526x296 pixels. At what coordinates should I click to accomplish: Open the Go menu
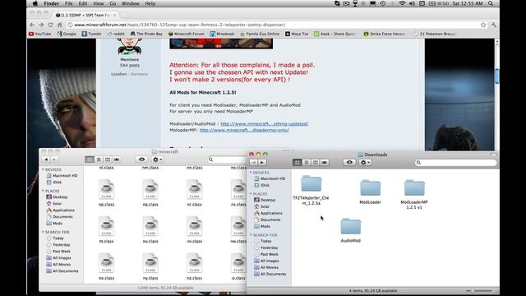click(113, 3)
